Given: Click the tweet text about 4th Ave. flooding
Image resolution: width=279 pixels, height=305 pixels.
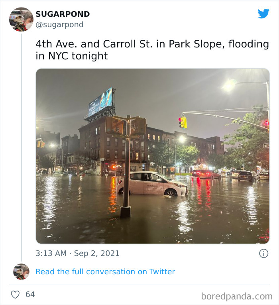Looking at the screenshot, I should click(152, 50).
